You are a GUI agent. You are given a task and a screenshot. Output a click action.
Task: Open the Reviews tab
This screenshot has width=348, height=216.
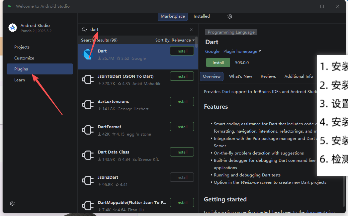coord(268,76)
